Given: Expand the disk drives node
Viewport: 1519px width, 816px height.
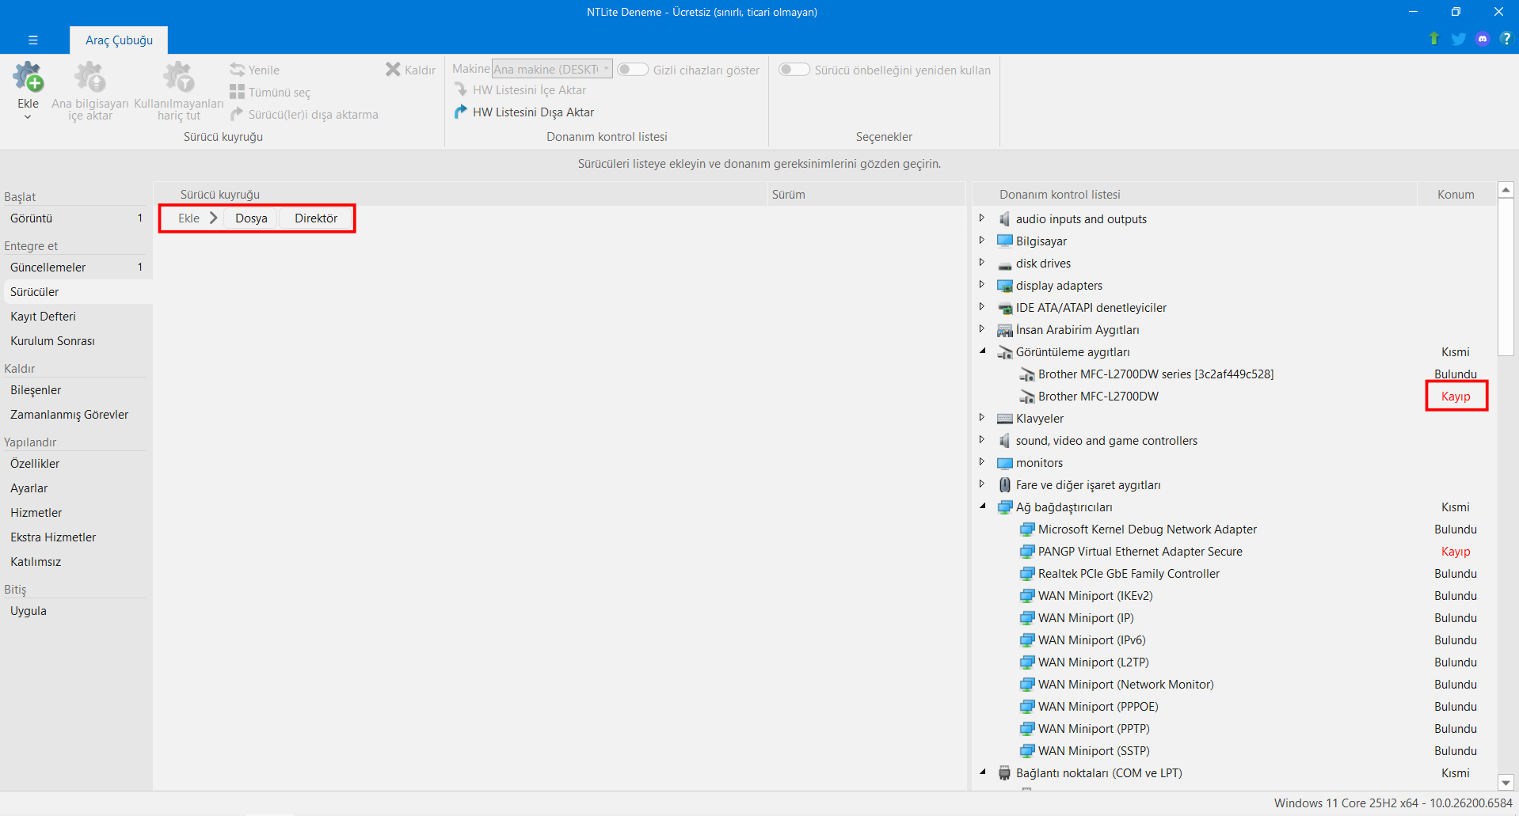Looking at the screenshot, I should click(982, 263).
